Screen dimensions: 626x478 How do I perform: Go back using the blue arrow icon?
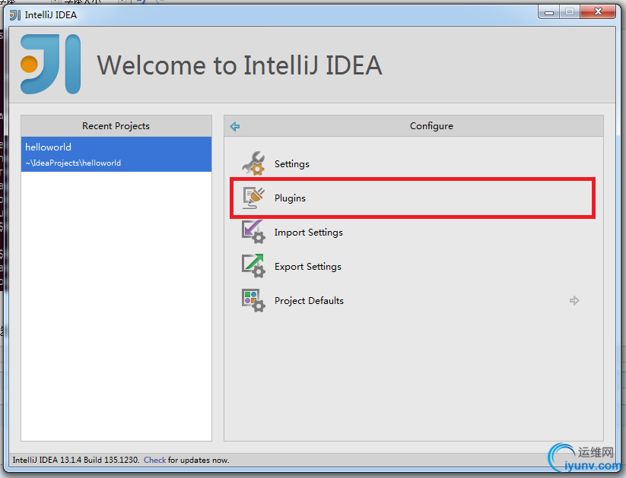point(235,126)
